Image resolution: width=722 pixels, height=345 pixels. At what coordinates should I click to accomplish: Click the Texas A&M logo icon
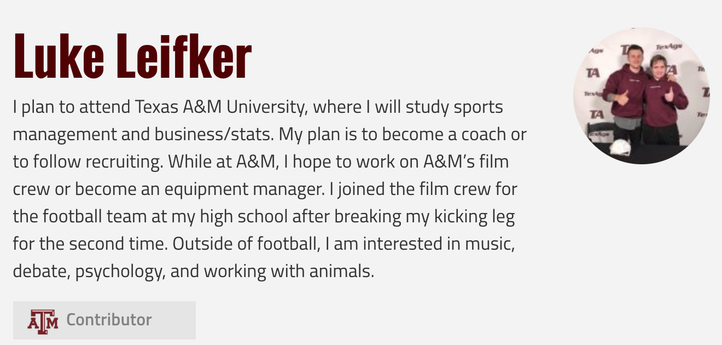point(43,321)
